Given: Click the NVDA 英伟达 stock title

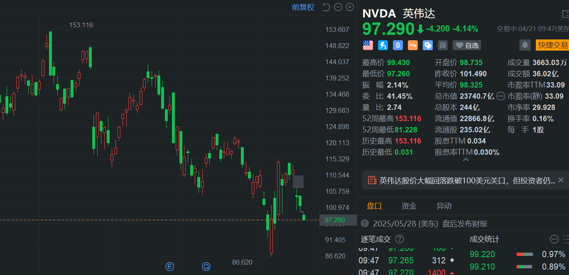Looking at the screenshot, I should pos(399,13).
